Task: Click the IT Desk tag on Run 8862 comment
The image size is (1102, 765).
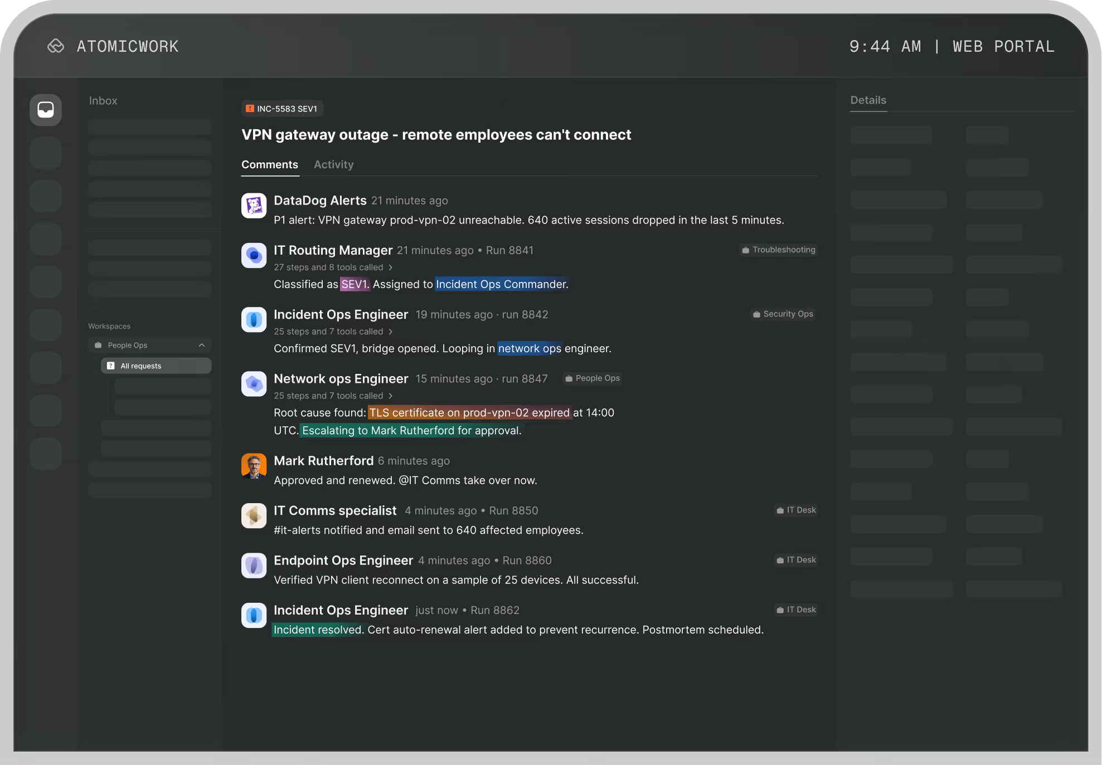Action: [x=796, y=610]
